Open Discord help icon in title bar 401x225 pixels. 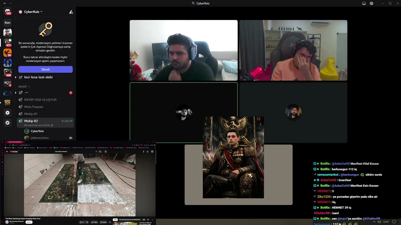point(372,3)
